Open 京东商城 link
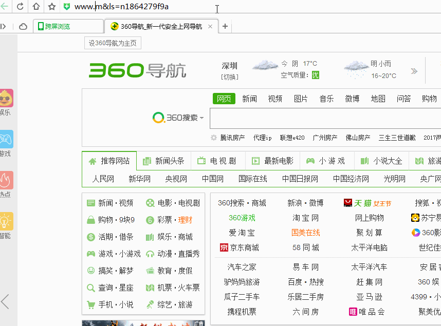Image resolution: width=441 pixels, height=326 pixels. point(240,247)
